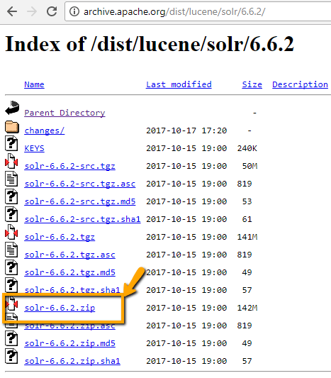Sort listing by Last modified column
Screen dimensions: 331x378
click(179, 84)
